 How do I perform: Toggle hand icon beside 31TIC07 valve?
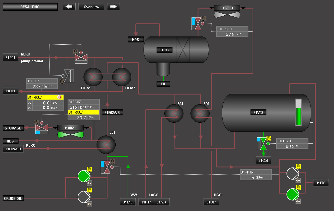pos(62,81)
